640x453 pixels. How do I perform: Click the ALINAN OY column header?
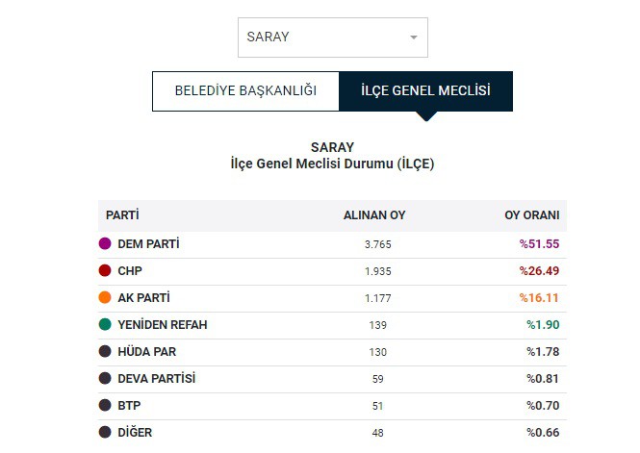pos(374,215)
